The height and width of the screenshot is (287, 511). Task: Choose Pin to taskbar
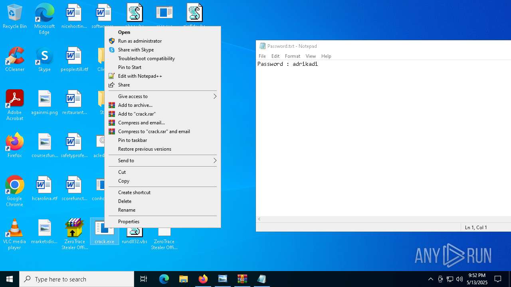tap(162, 140)
